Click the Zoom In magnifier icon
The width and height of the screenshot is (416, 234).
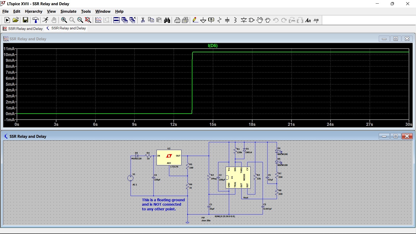64,20
